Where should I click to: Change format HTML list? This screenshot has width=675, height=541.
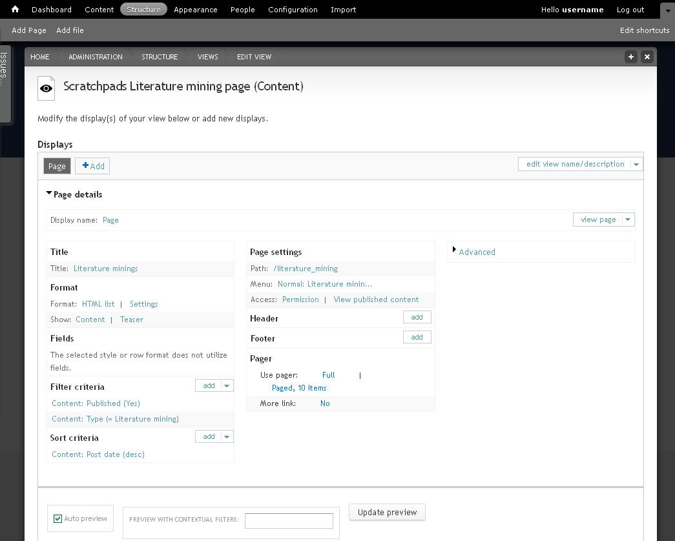point(98,304)
